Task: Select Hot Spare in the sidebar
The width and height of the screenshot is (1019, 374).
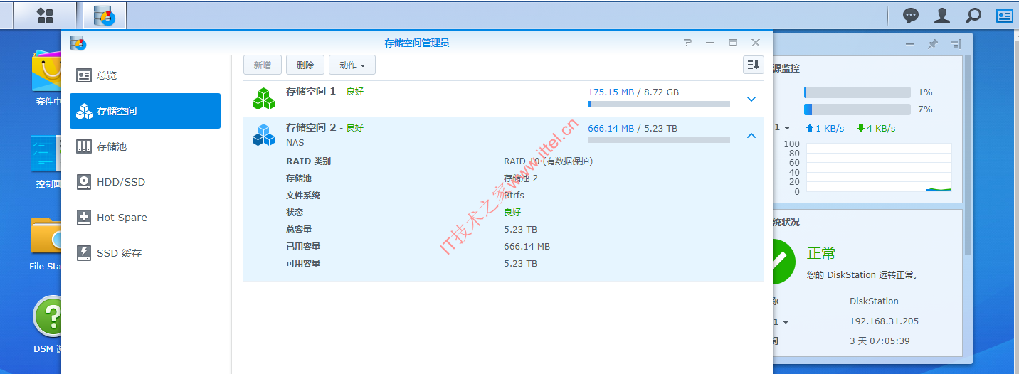Action: click(145, 218)
